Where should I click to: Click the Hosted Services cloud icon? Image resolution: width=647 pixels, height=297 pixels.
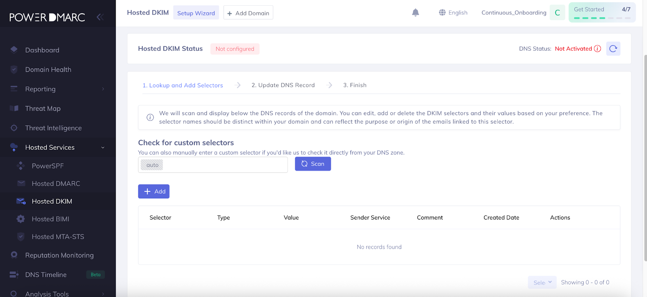[14, 147]
